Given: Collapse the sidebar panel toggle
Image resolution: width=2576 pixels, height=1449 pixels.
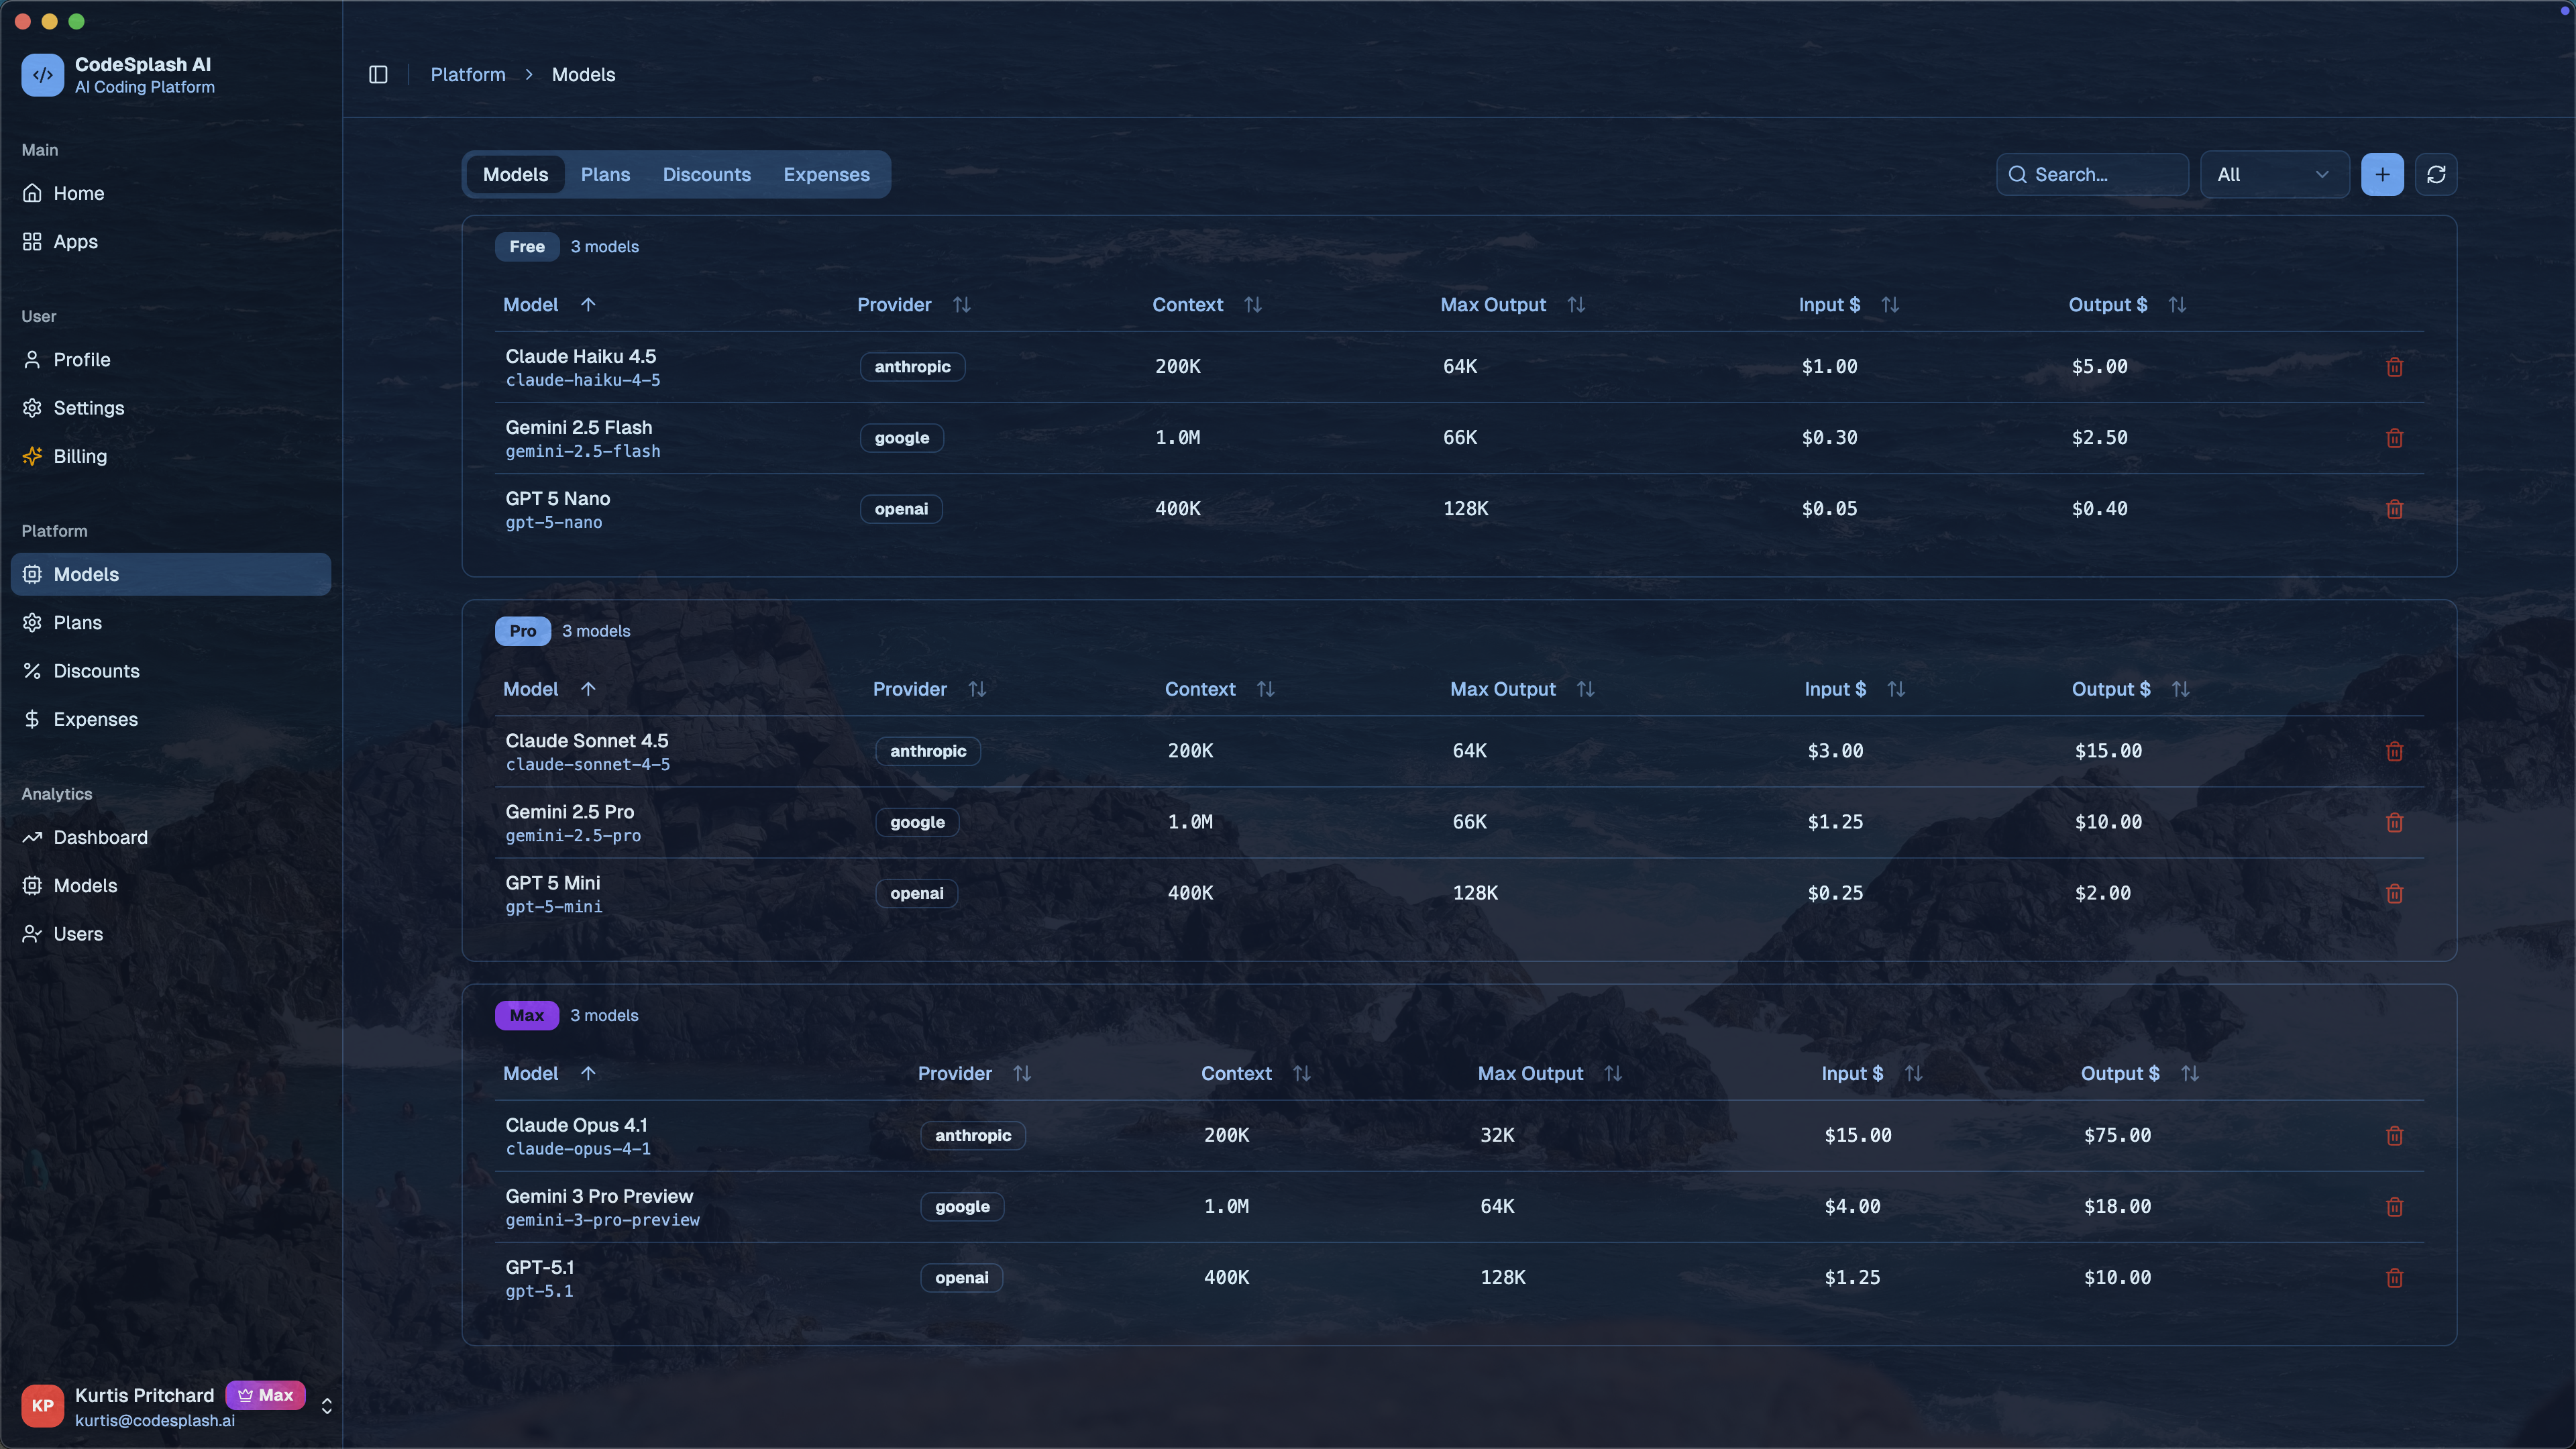Looking at the screenshot, I should click(x=378, y=75).
